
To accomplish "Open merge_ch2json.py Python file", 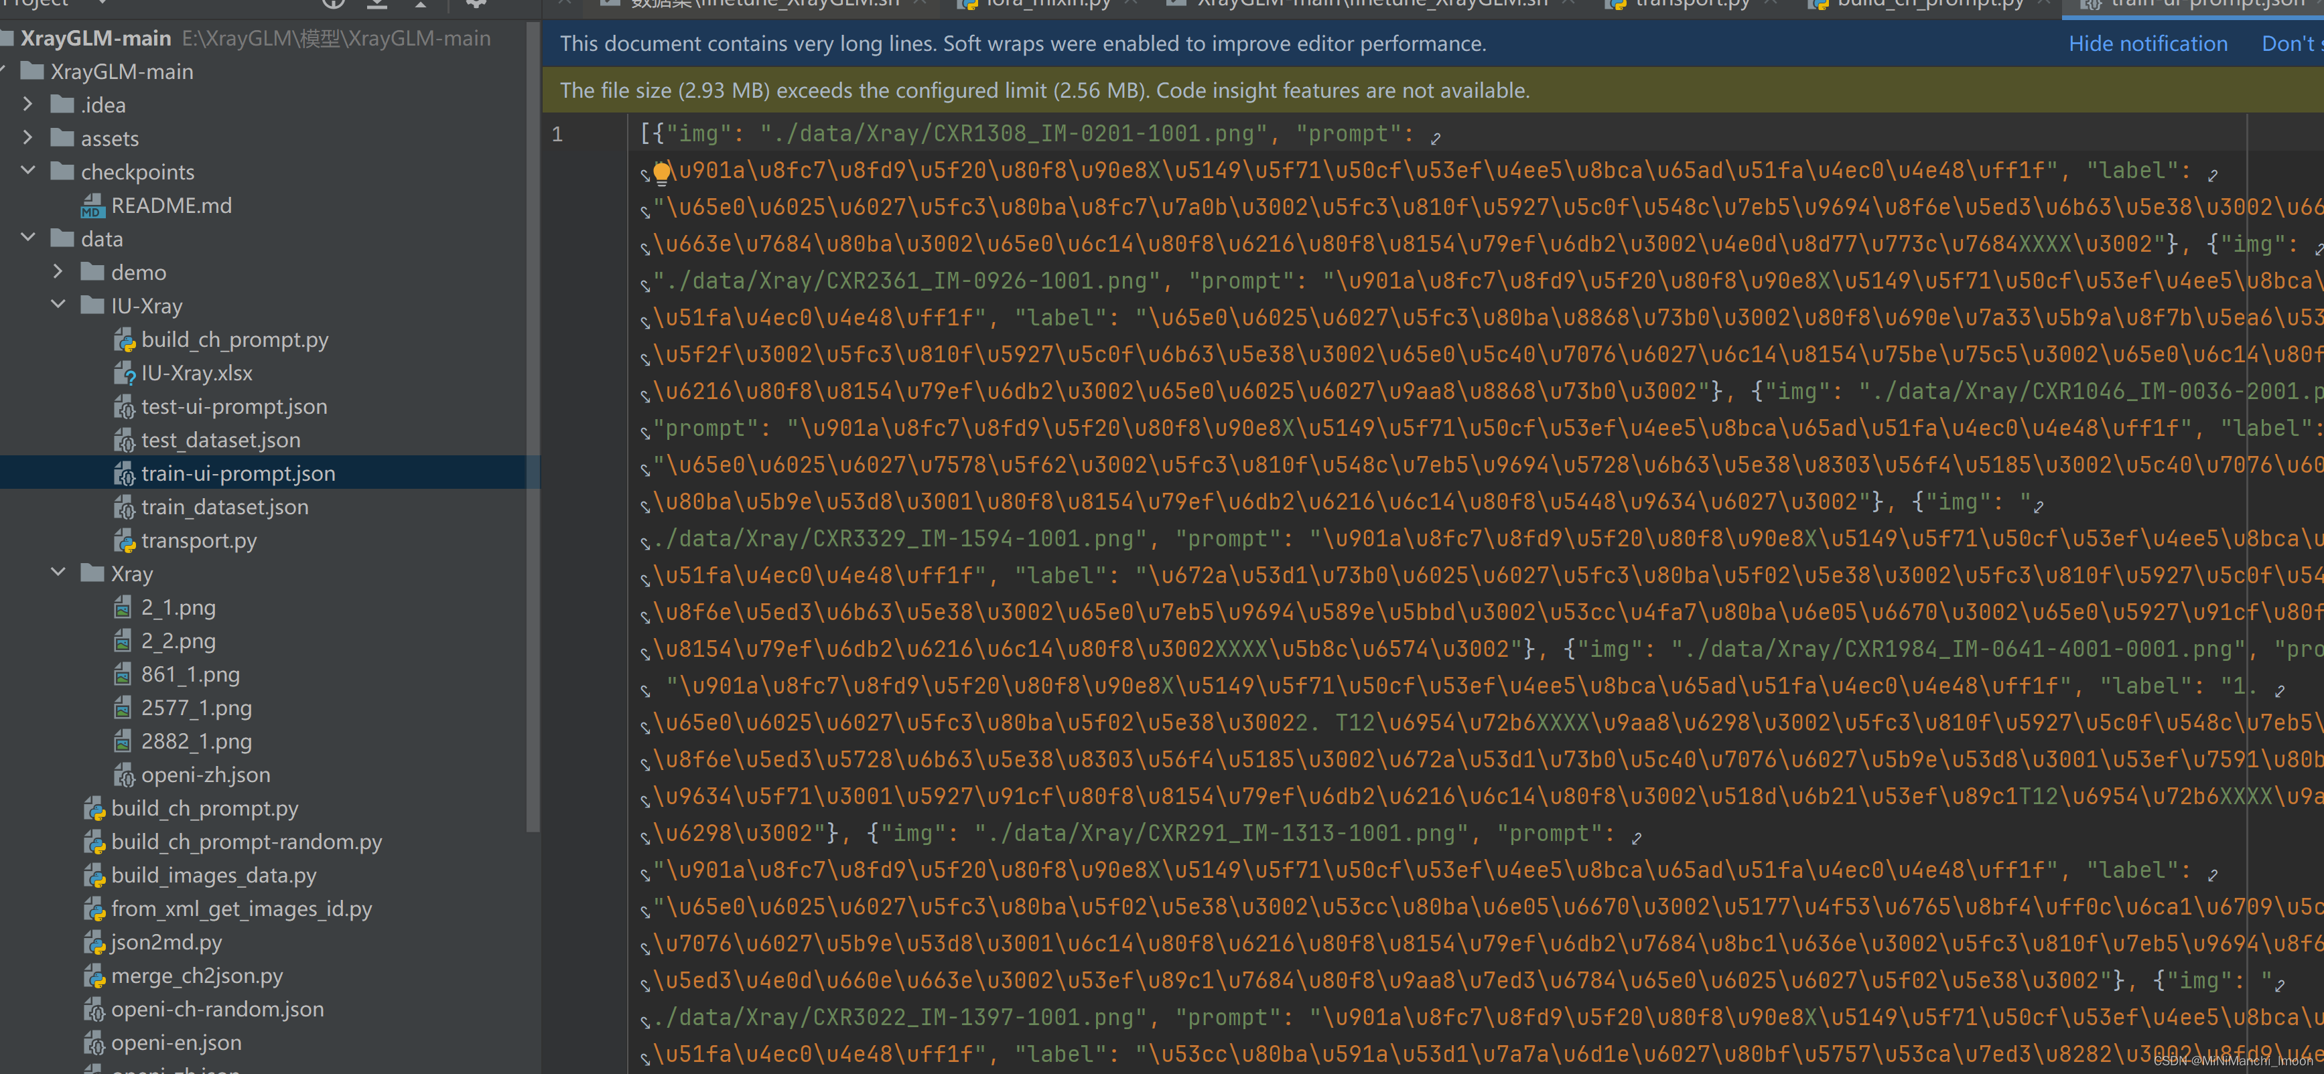I will pyautogui.click(x=197, y=976).
